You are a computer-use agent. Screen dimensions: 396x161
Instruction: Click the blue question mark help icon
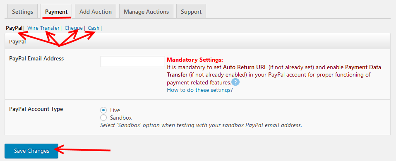click(x=235, y=82)
